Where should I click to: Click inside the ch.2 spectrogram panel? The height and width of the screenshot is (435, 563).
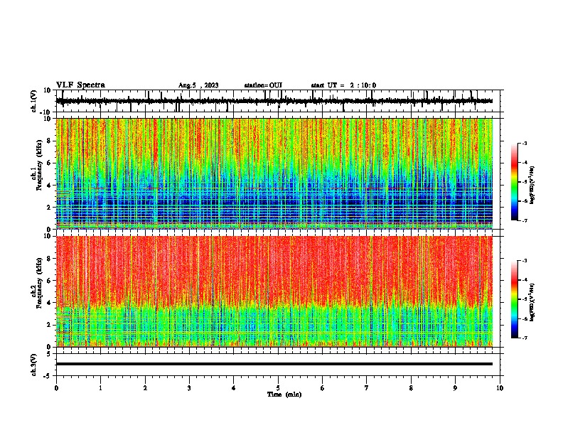click(274, 291)
